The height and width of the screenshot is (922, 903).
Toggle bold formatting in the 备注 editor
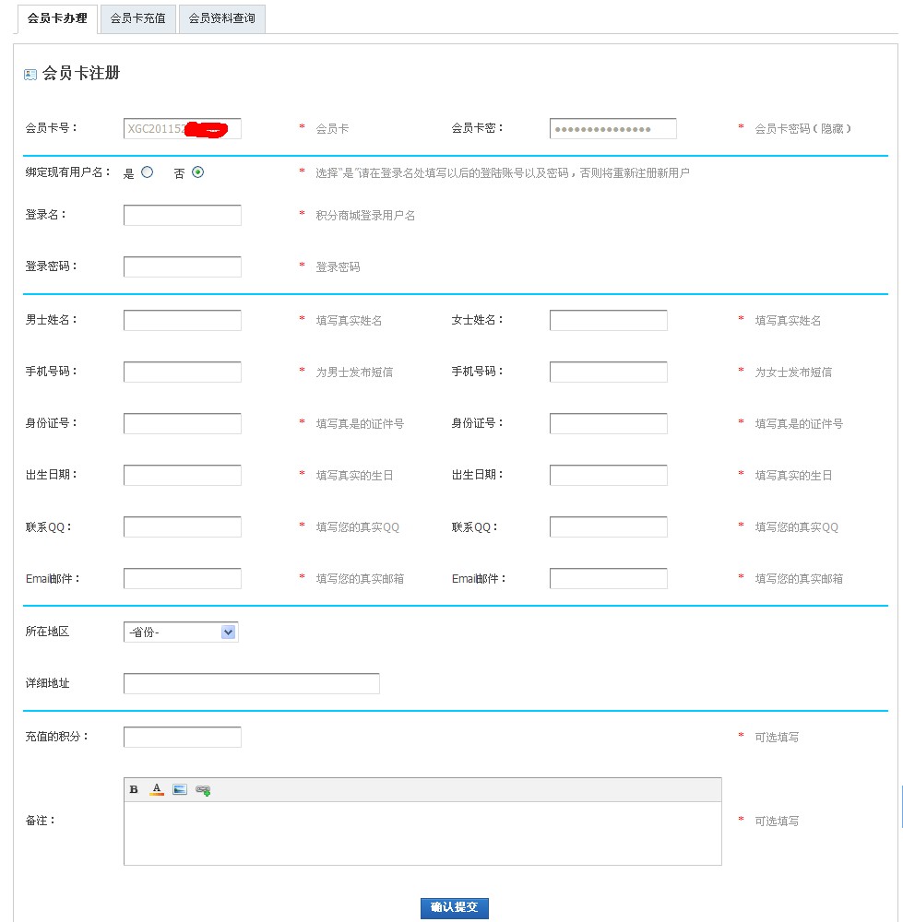coord(134,788)
